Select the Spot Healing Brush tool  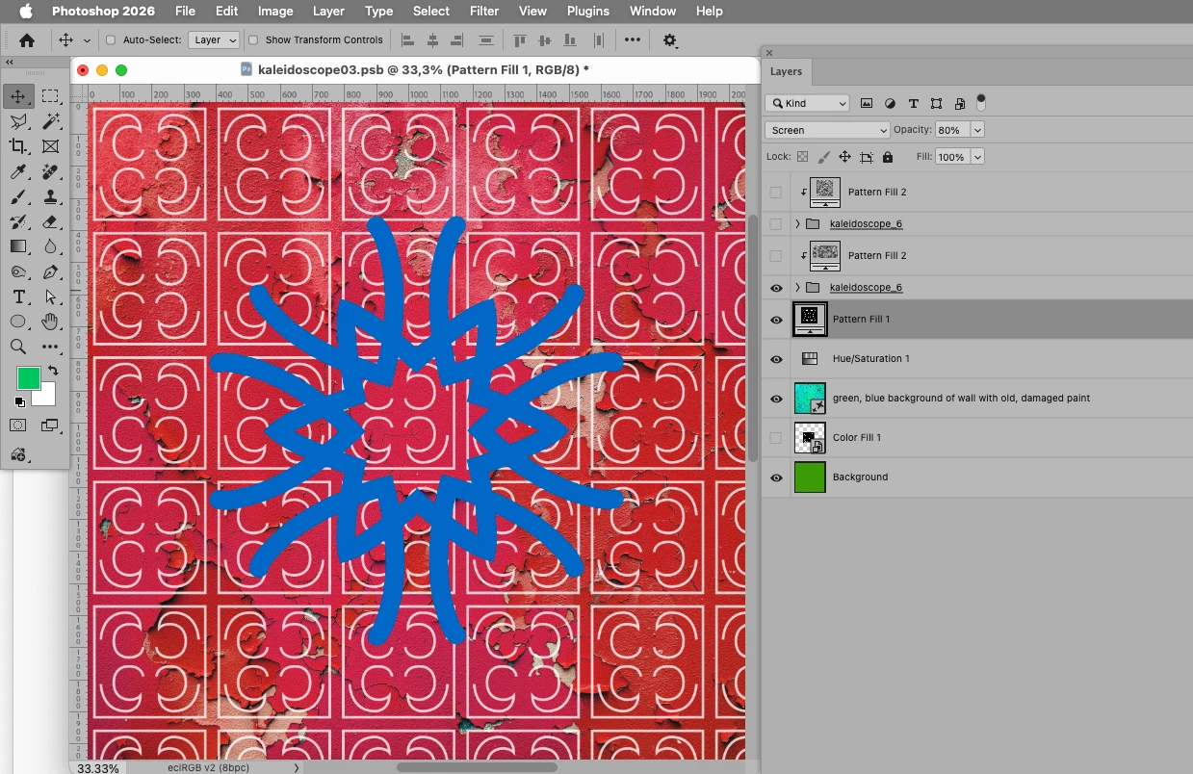(50, 171)
